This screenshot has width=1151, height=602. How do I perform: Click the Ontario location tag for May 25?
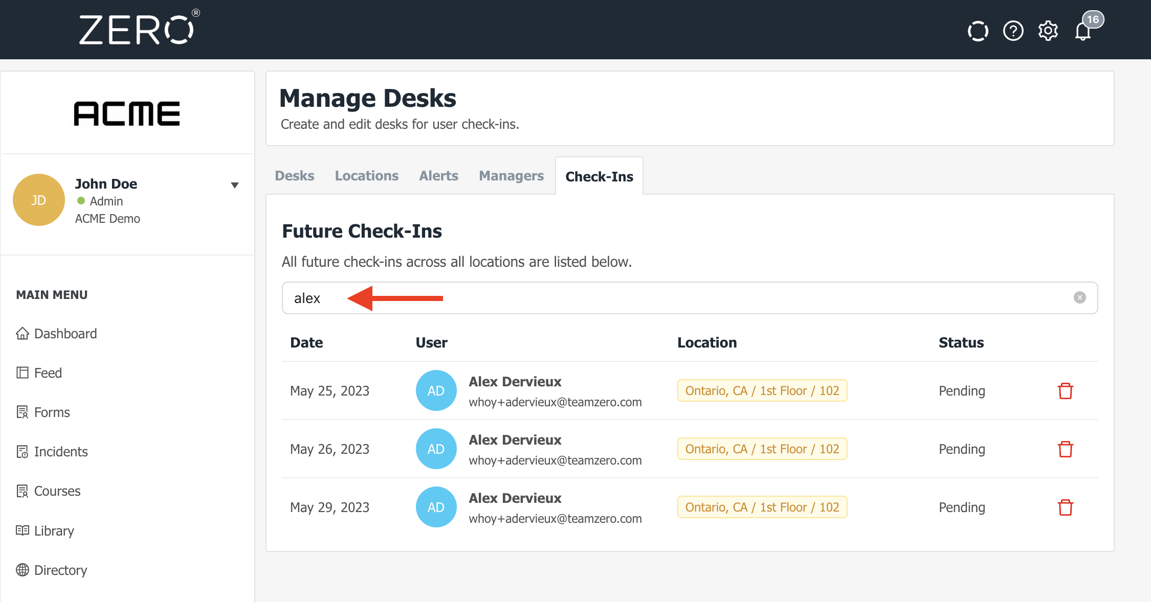click(x=762, y=391)
